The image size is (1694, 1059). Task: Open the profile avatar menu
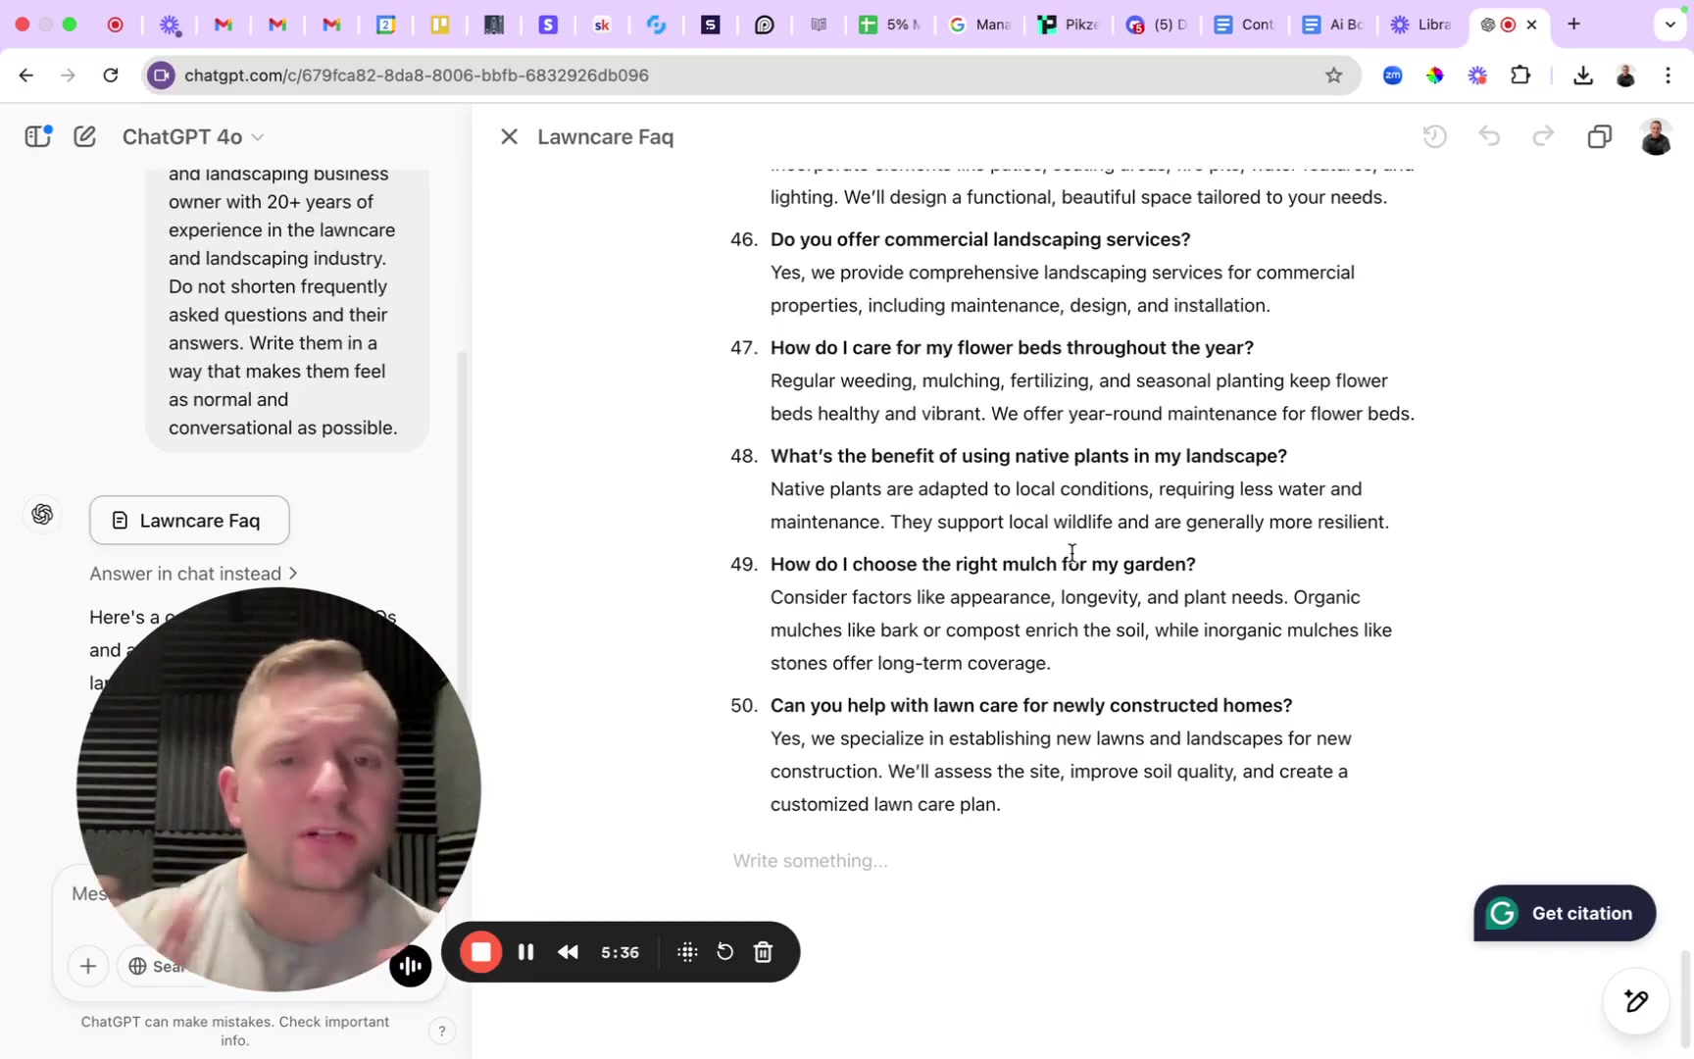click(x=1656, y=136)
